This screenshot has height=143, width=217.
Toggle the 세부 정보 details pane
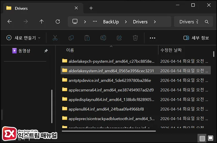(x=196, y=38)
